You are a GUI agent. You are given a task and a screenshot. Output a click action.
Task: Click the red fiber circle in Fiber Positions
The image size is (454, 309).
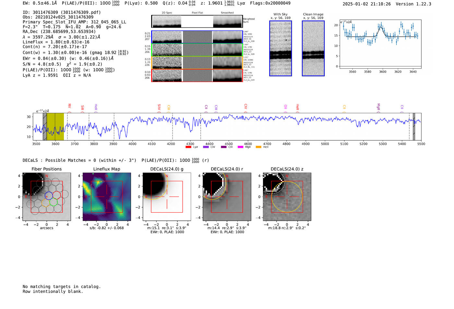pyautogui.click(x=56, y=195)
